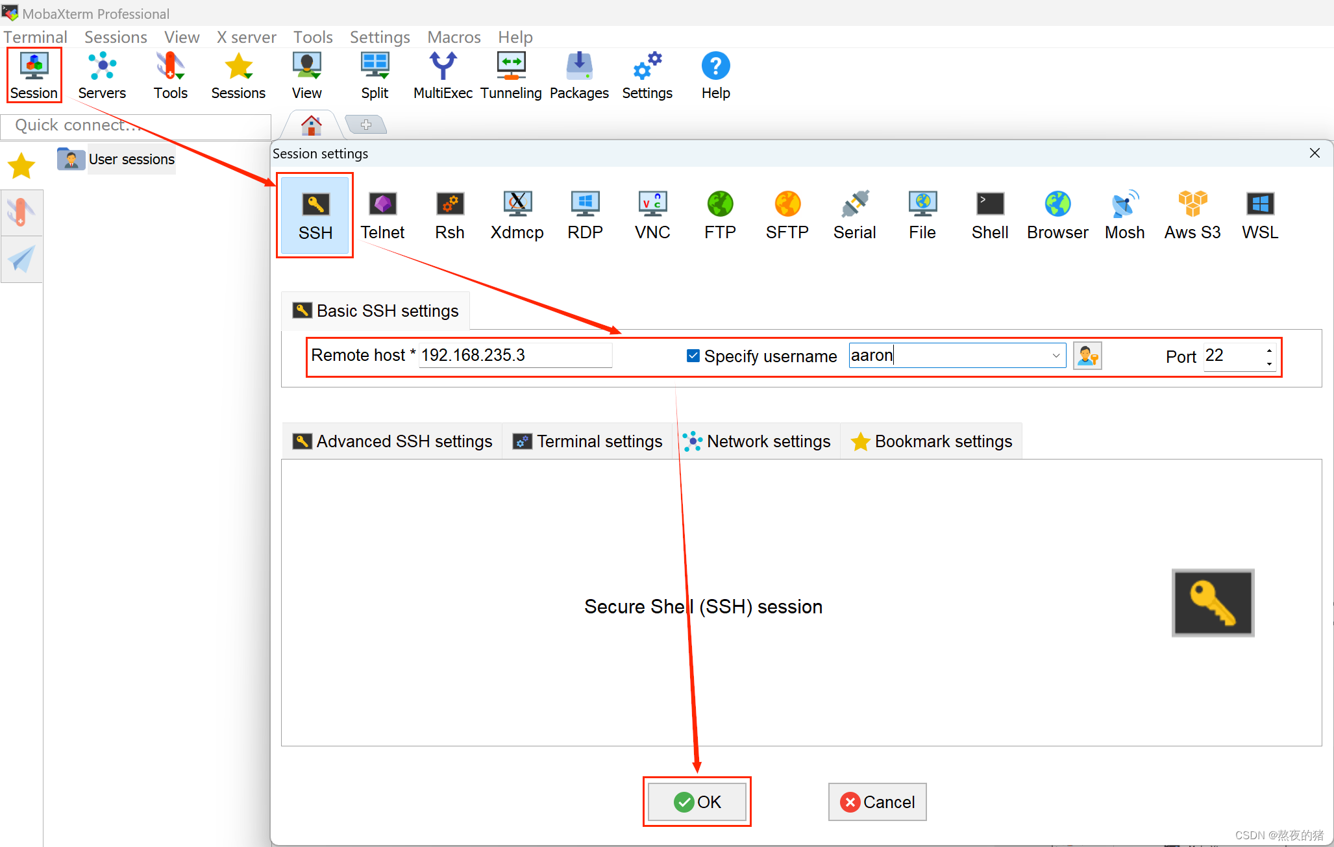Click the Sessions star toolbar icon
The width and height of the screenshot is (1334, 847).
tap(238, 75)
